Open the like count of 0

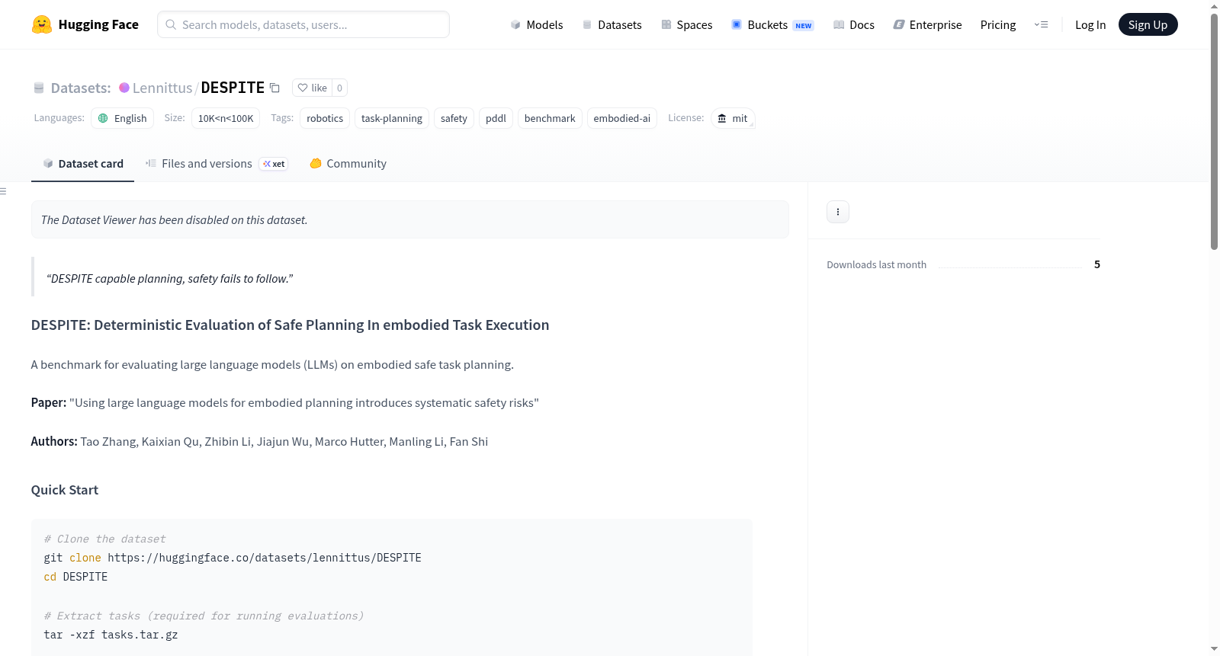pyautogui.click(x=340, y=88)
